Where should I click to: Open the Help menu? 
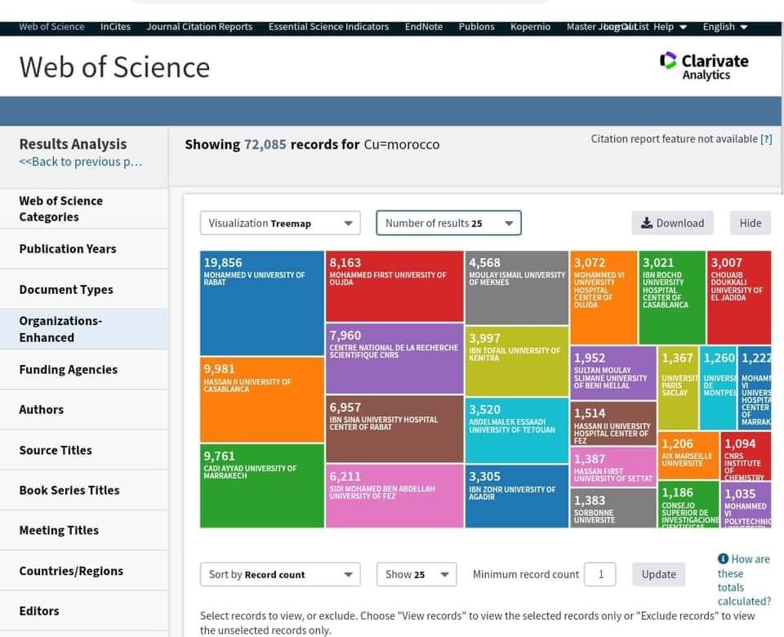click(x=670, y=26)
